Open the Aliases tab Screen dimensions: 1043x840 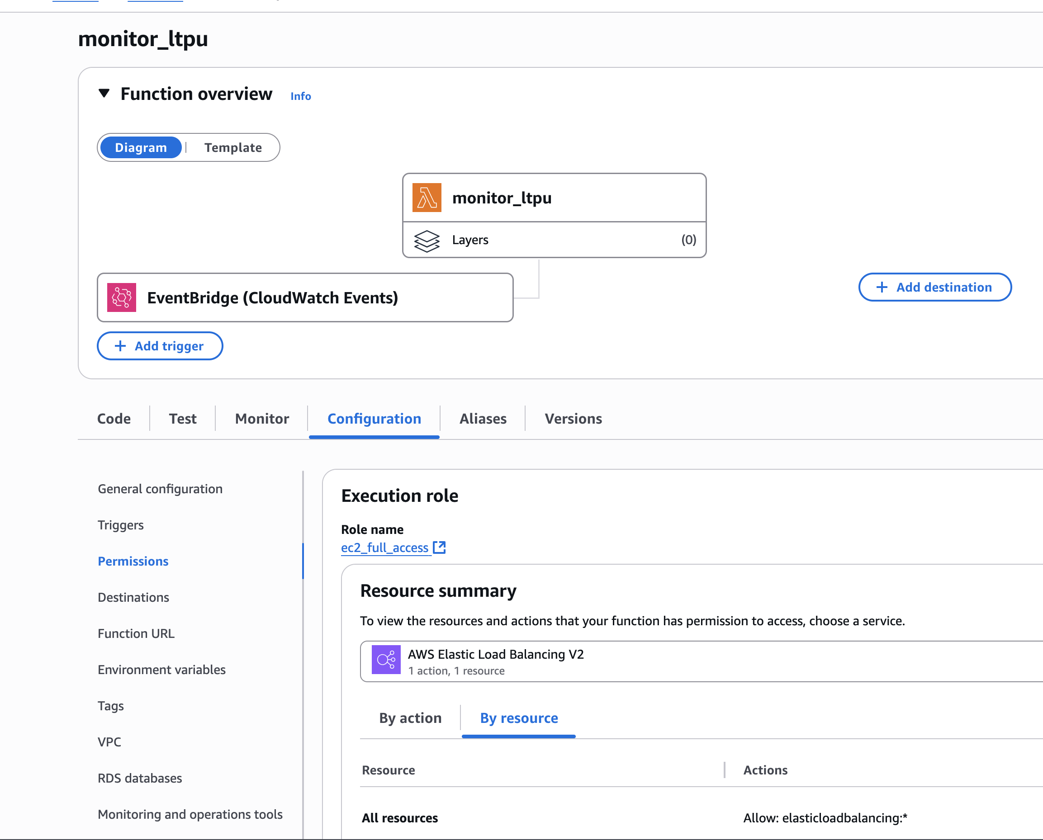tap(483, 419)
